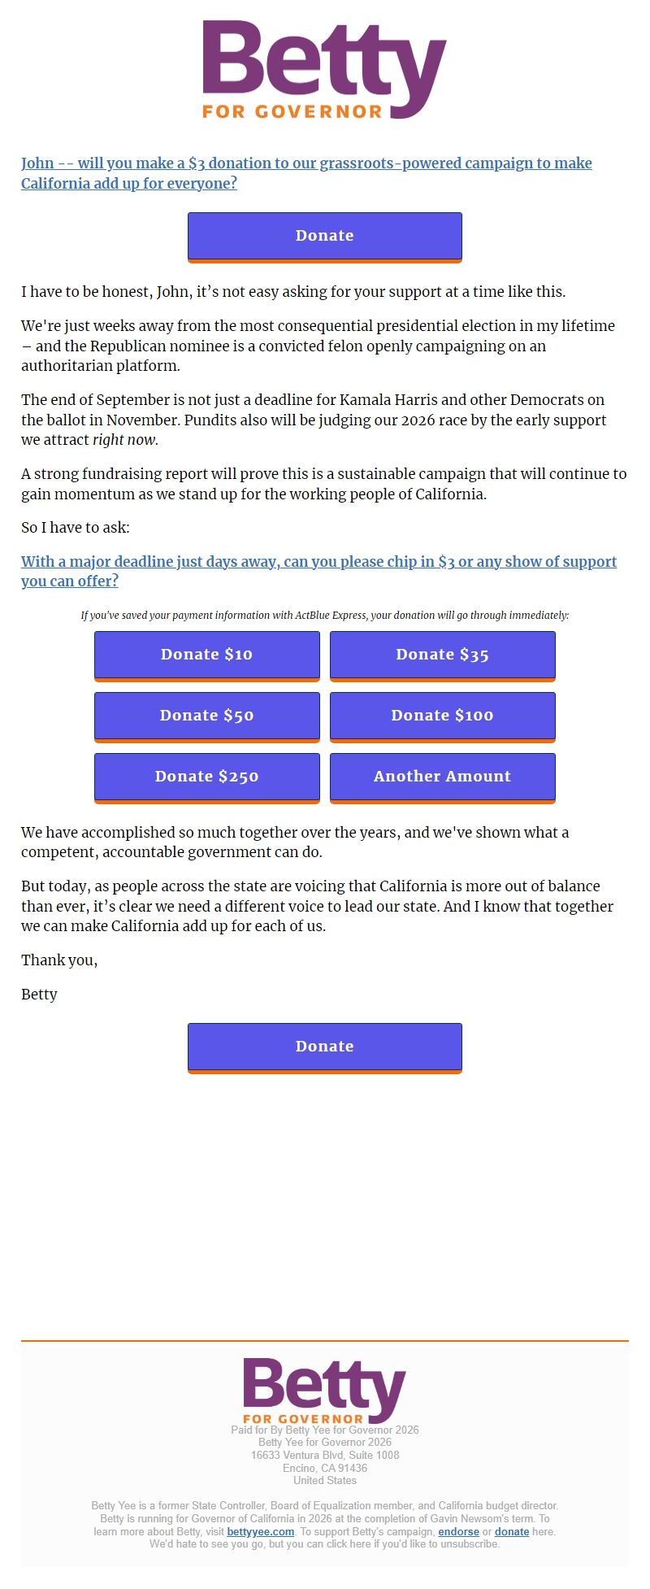The image size is (650, 1589).
Task: Click the Paid for By disclaimer text
Action: (x=324, y=1430)
